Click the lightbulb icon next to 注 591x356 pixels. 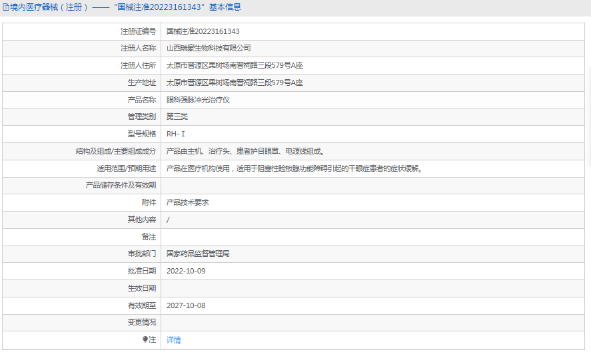tap(145, 339)
